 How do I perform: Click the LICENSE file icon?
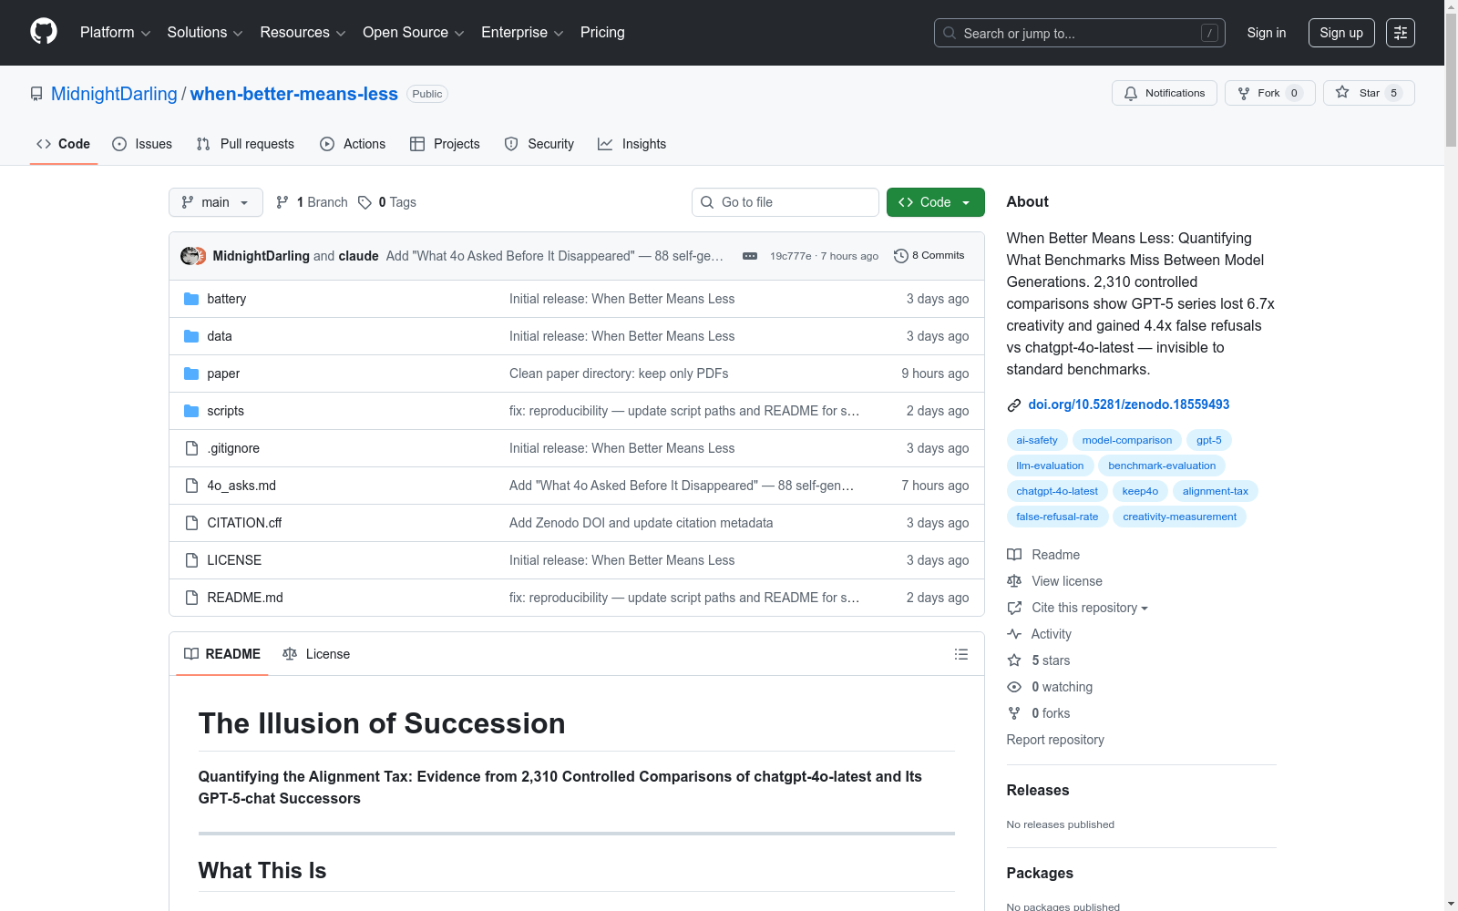point(191,560)
